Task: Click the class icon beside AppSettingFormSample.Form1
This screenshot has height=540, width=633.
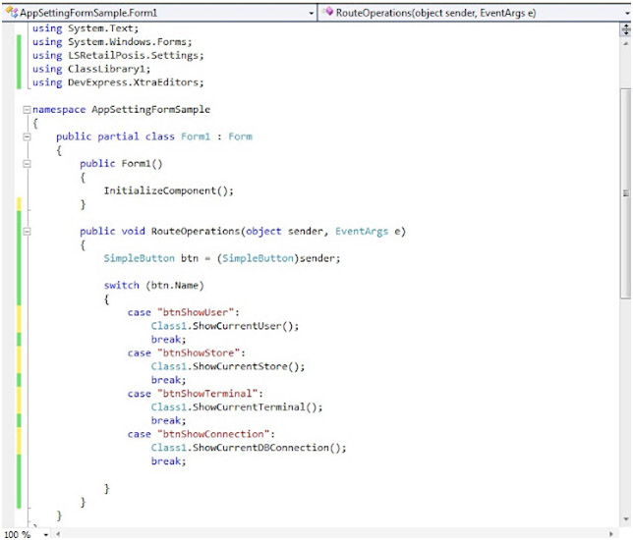Action: click(11, 13)
